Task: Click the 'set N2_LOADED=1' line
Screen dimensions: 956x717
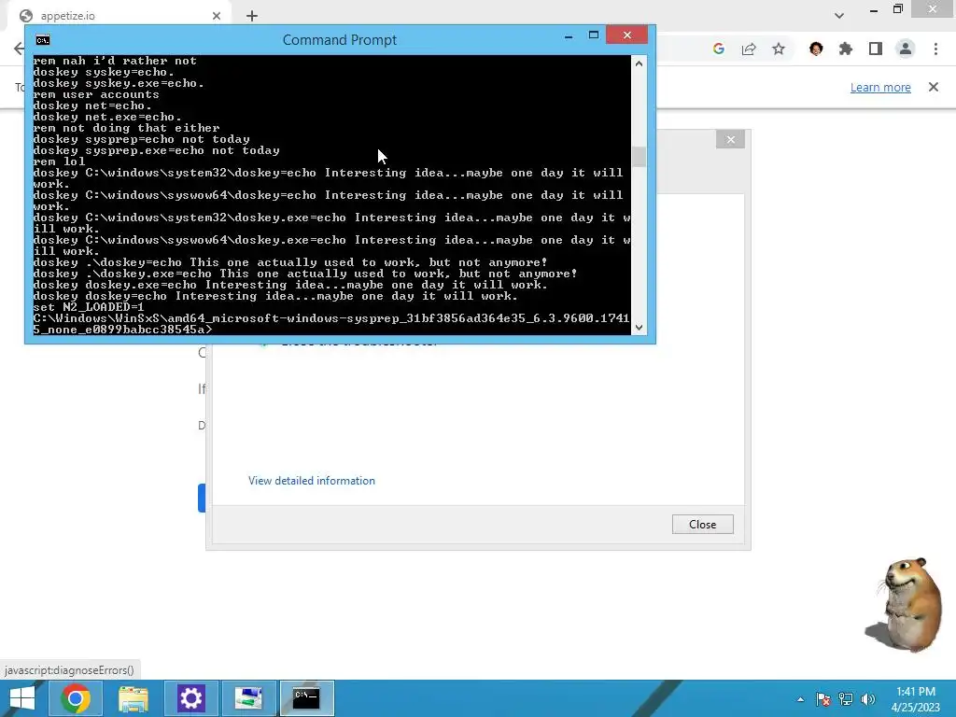Action: point(89,307)
